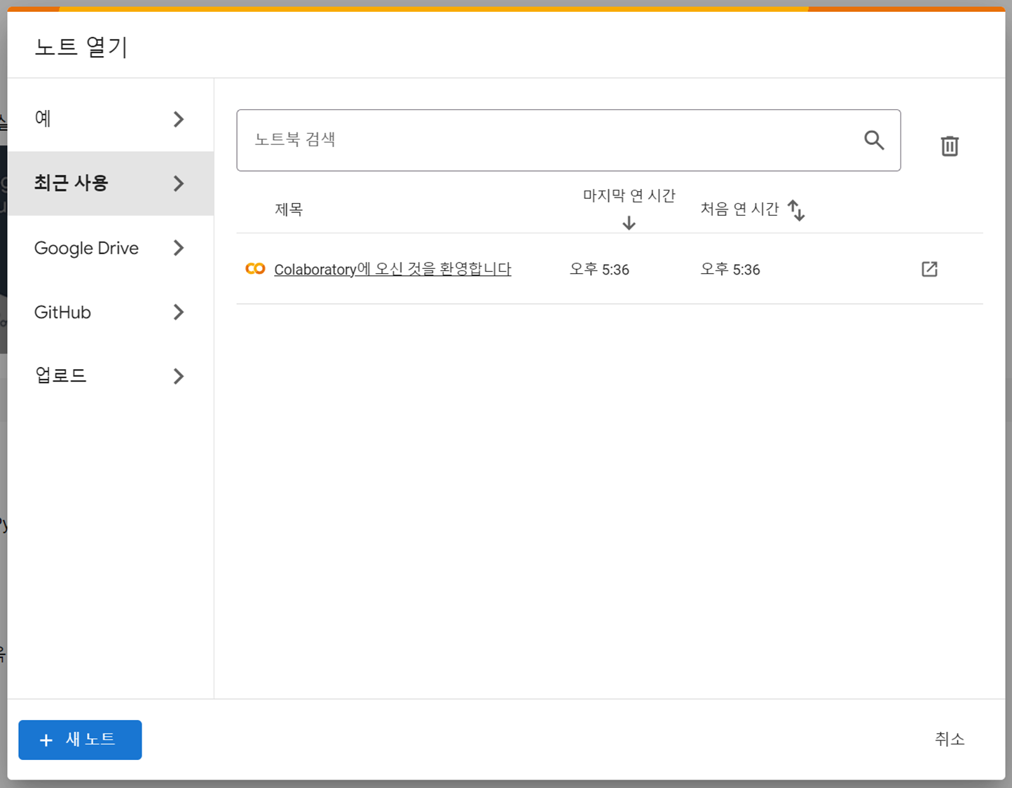Switch to the GitHub tab
Screen dimensions: 1012x788
point(110,312)
